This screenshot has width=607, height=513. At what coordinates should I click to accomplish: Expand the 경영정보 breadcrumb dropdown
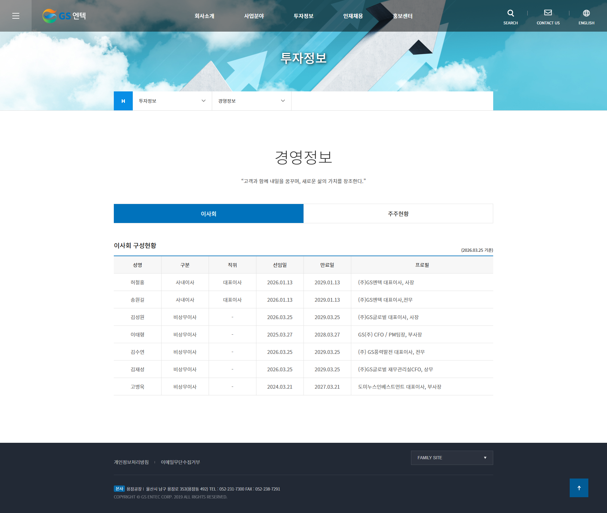251,101
